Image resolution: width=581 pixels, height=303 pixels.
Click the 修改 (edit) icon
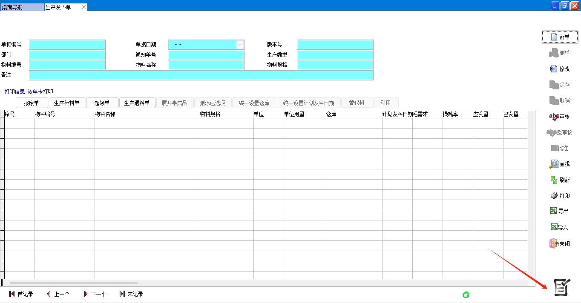point(553,69)
